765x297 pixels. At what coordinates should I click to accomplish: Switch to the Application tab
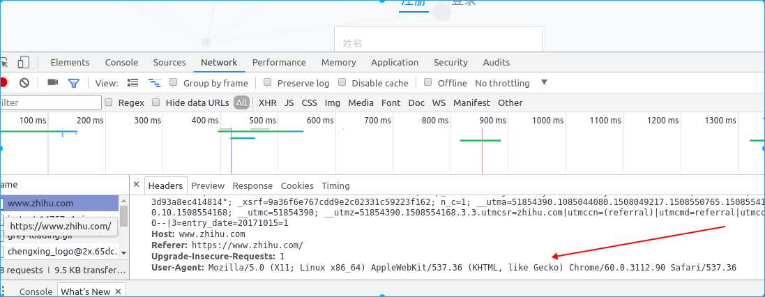coord(395,63)
